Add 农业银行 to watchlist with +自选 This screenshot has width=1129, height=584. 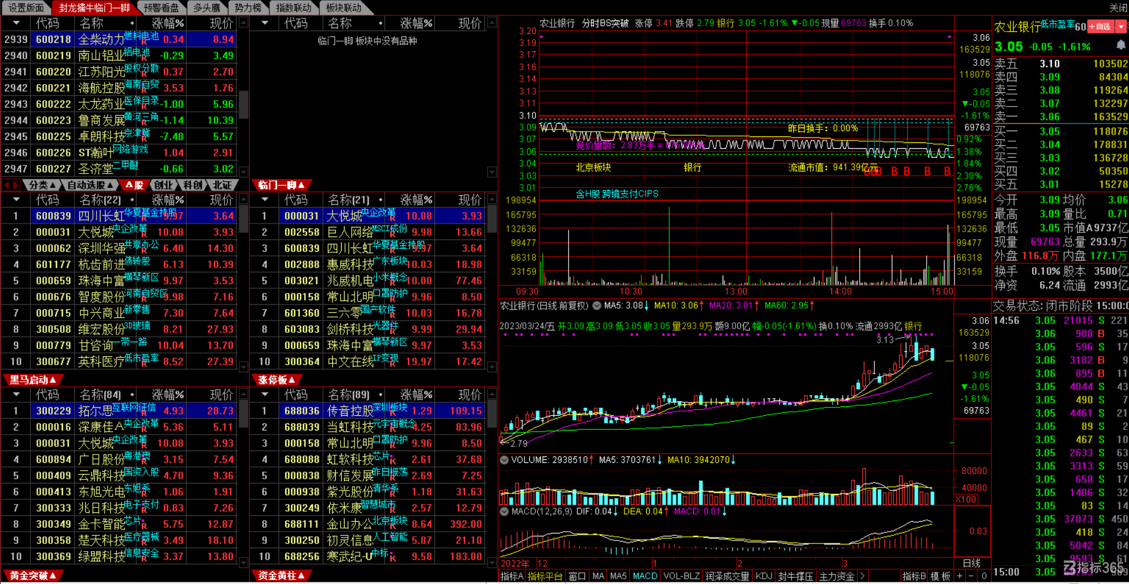(x=1100, y=26)
